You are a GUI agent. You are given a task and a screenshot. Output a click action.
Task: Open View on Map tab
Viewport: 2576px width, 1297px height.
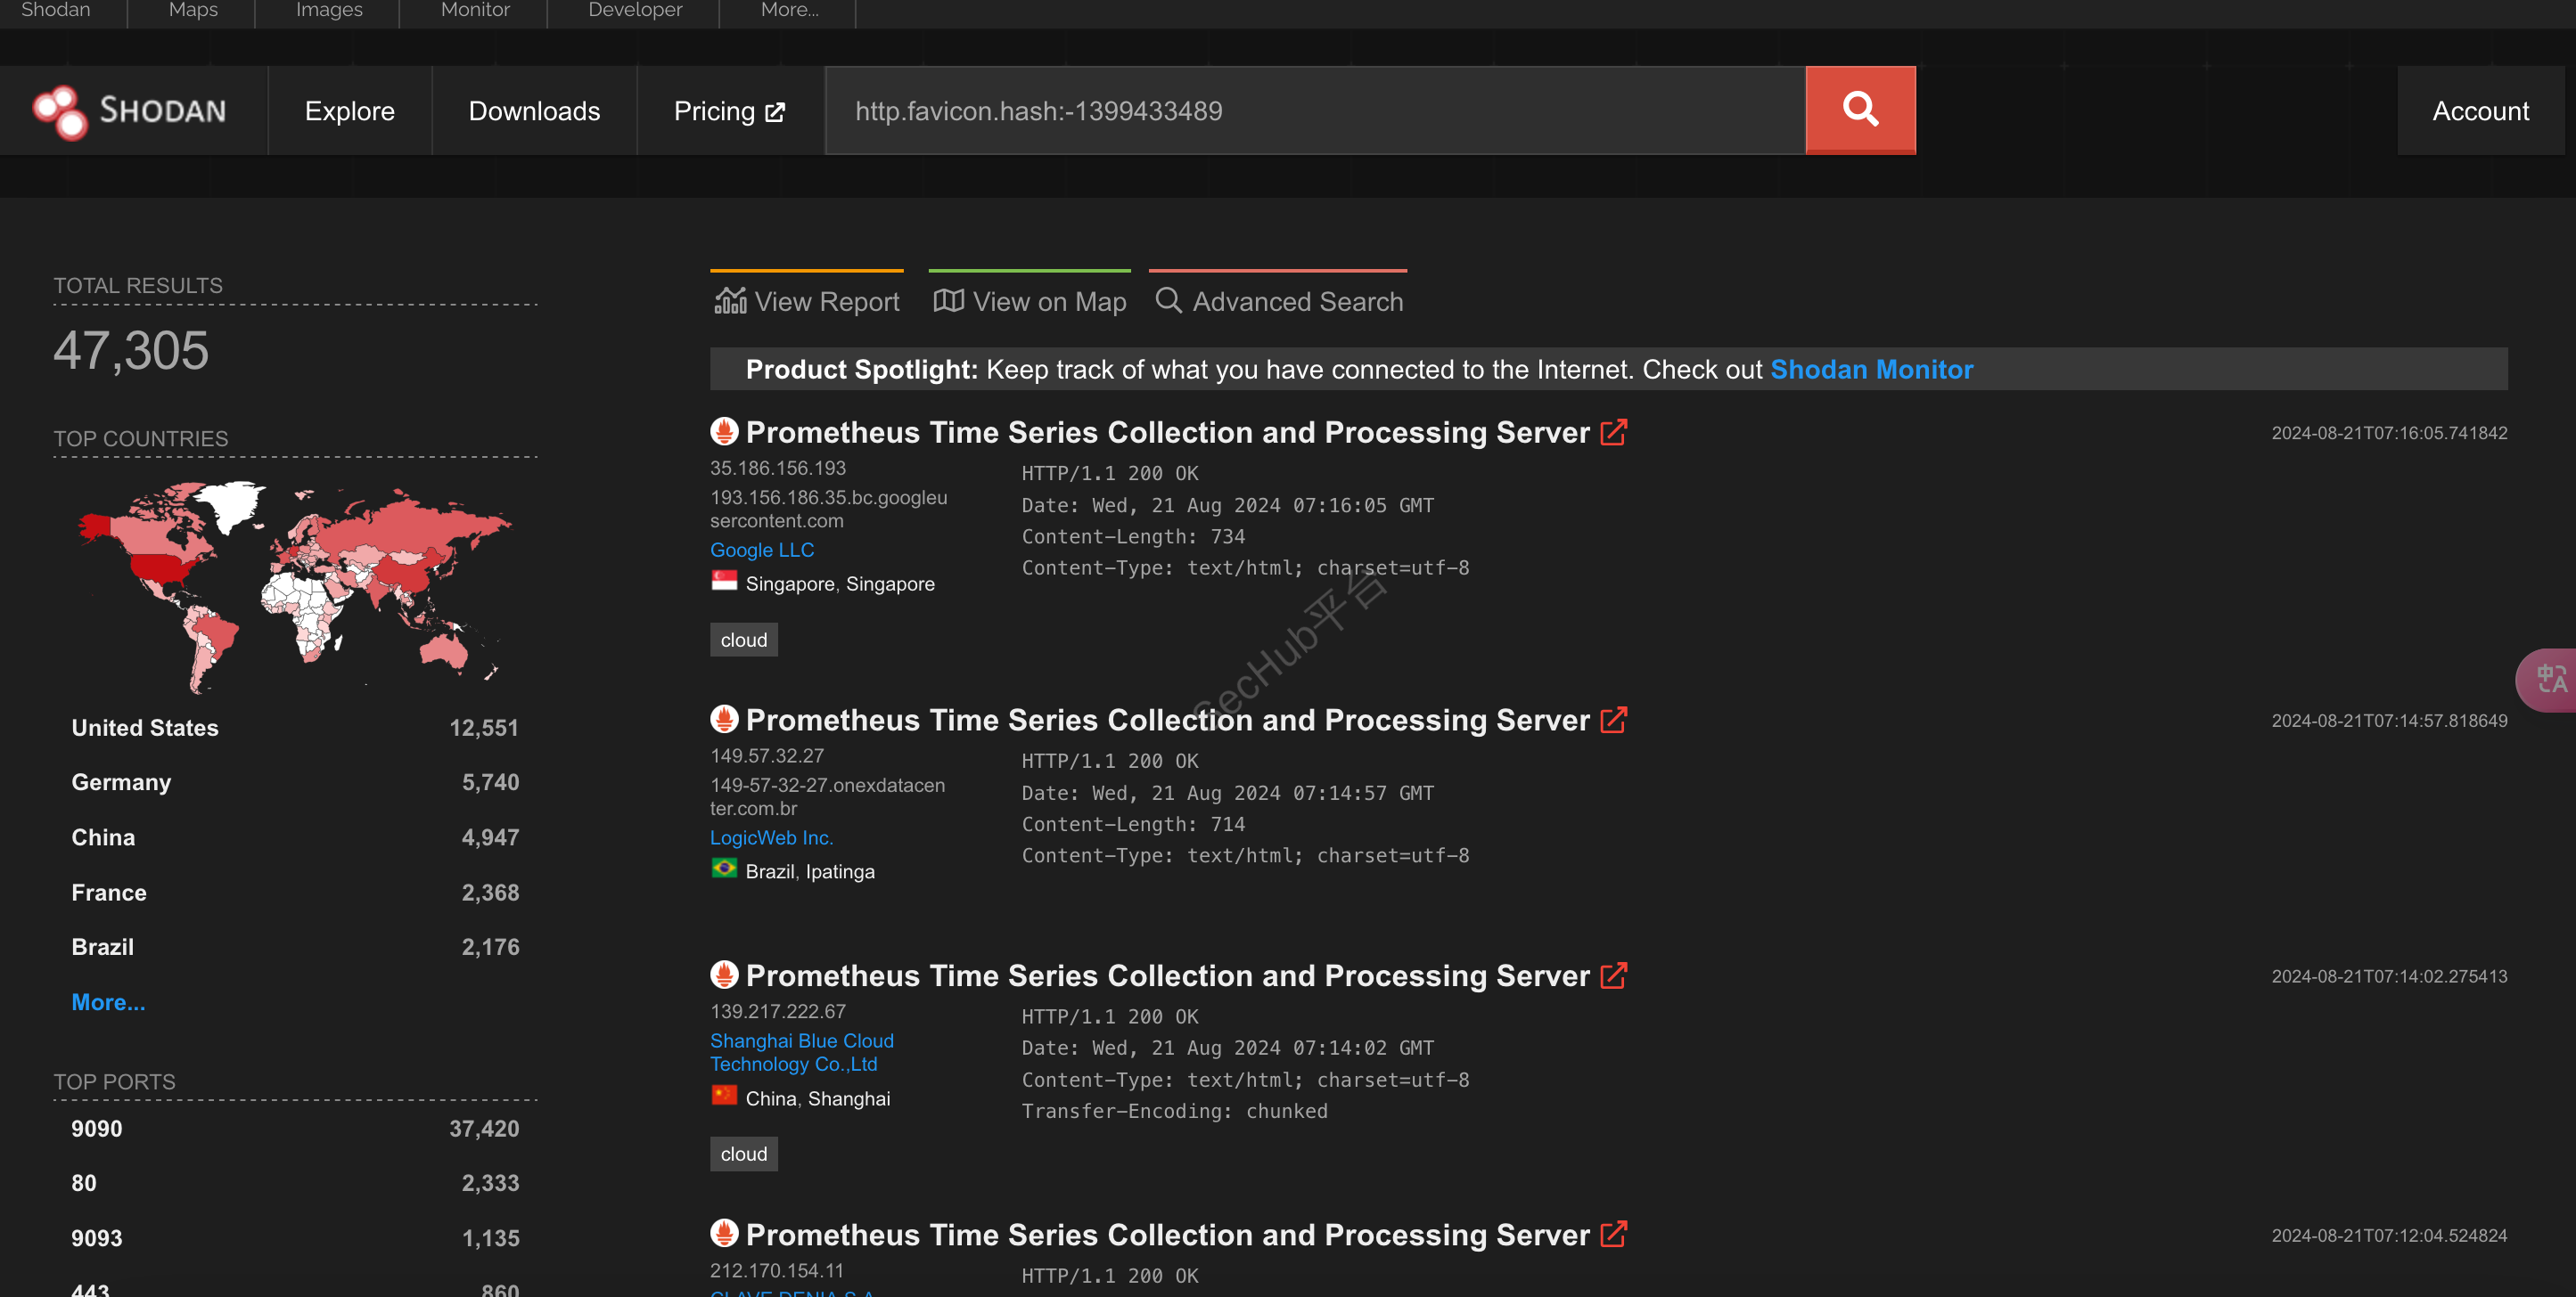tap(1030, 301)
